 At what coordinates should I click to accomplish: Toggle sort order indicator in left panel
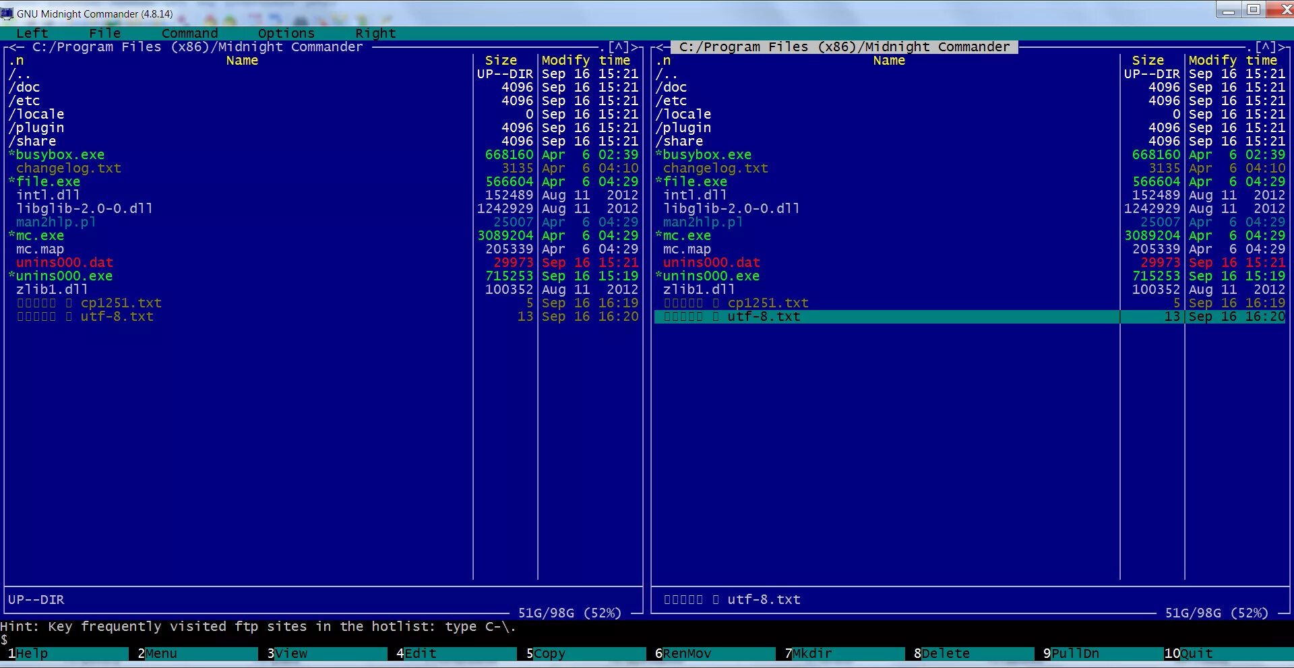[16, 61]
